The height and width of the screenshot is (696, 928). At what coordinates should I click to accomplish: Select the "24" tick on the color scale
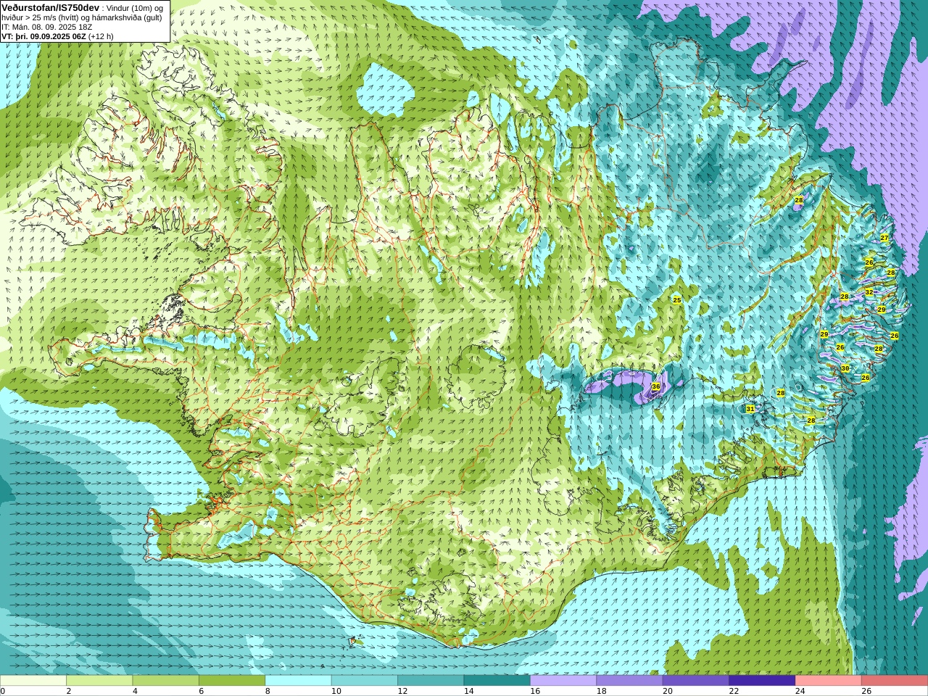click(800, 691)
